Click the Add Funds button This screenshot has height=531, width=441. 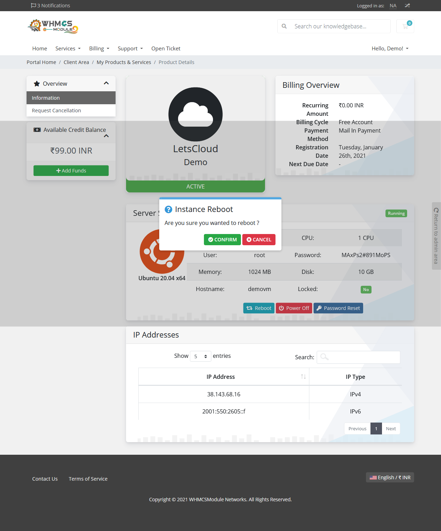71,171
